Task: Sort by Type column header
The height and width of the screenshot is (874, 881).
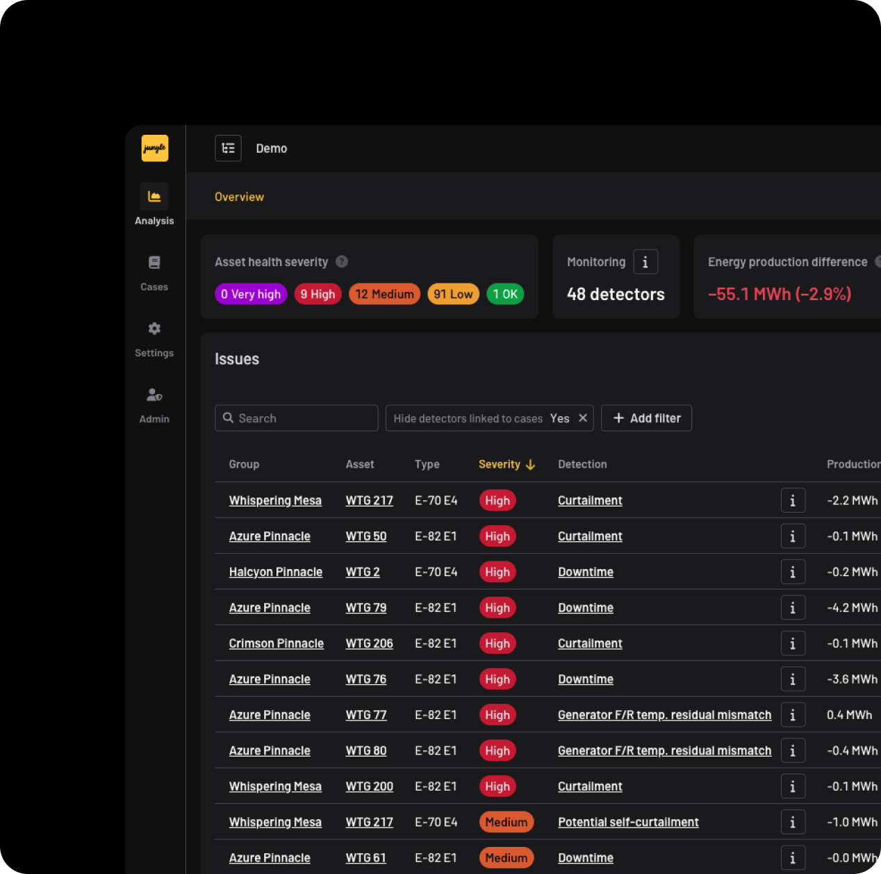Action: (427, 464)
